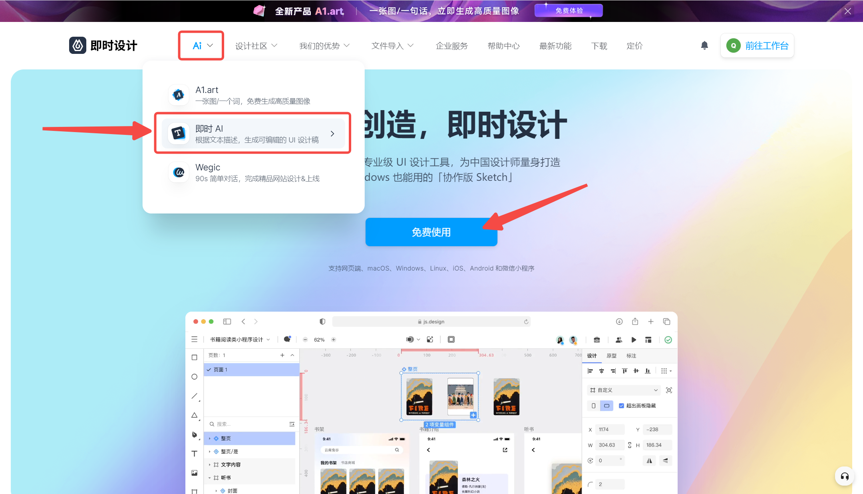Toggle the aspect ratio lock between W and H

[630, 445]
